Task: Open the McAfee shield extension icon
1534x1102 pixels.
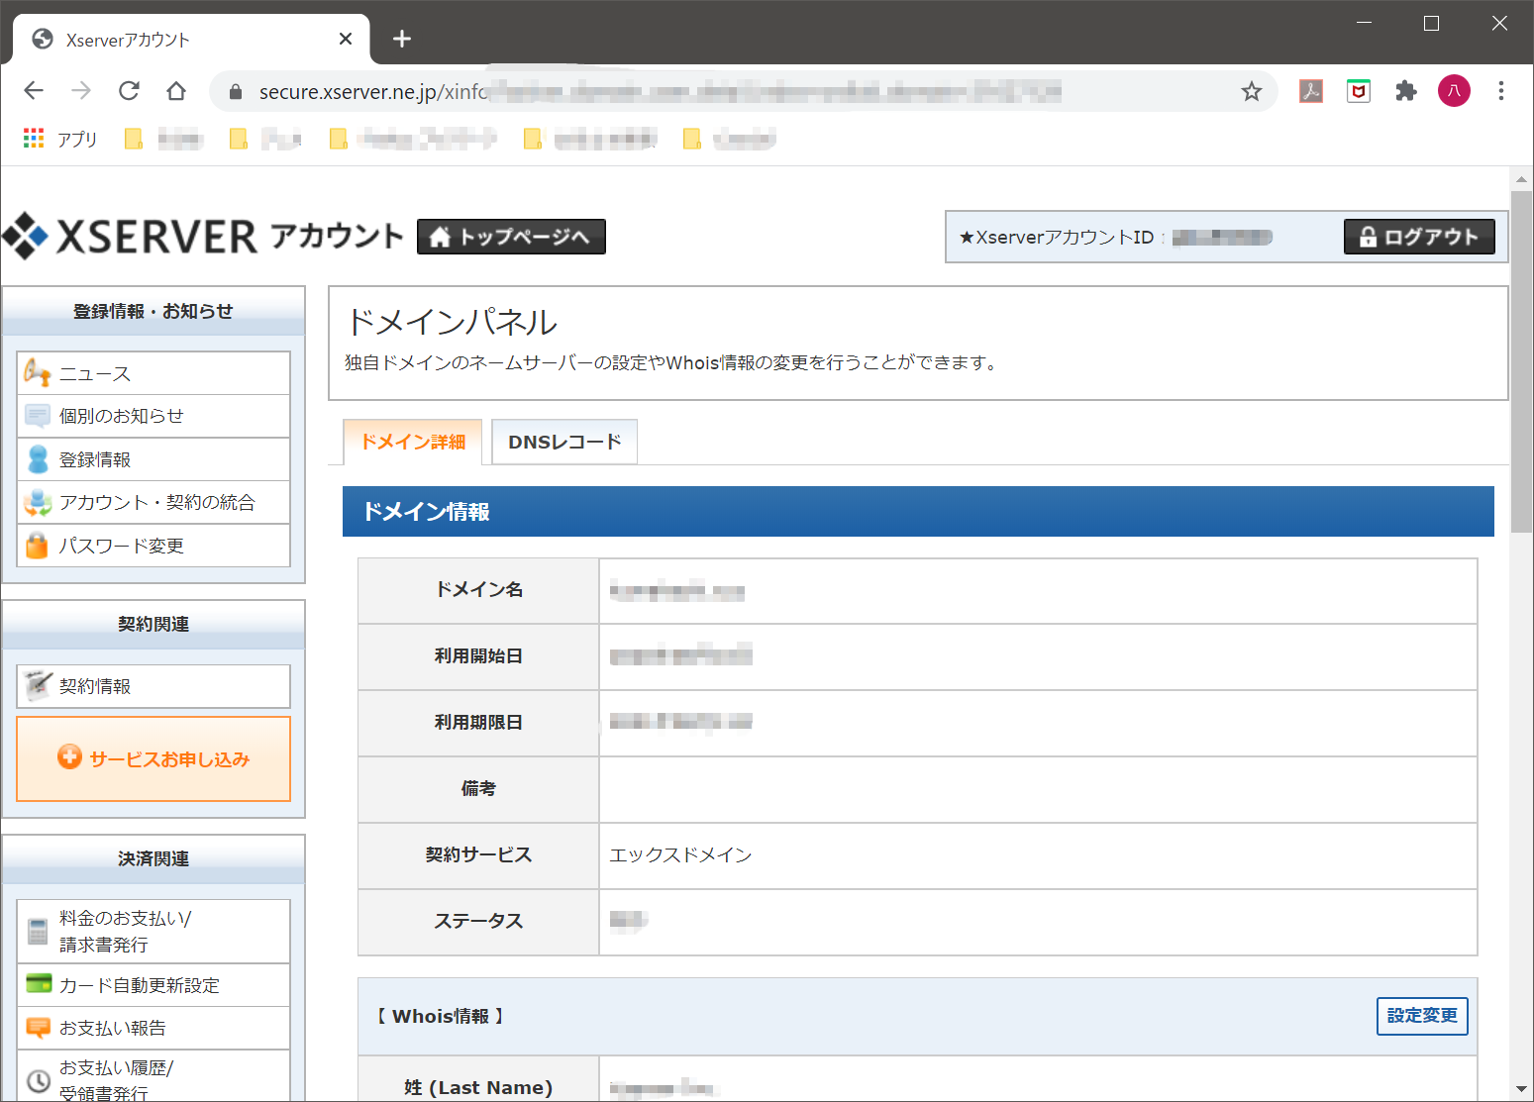Action: (x=1359, y=91)
